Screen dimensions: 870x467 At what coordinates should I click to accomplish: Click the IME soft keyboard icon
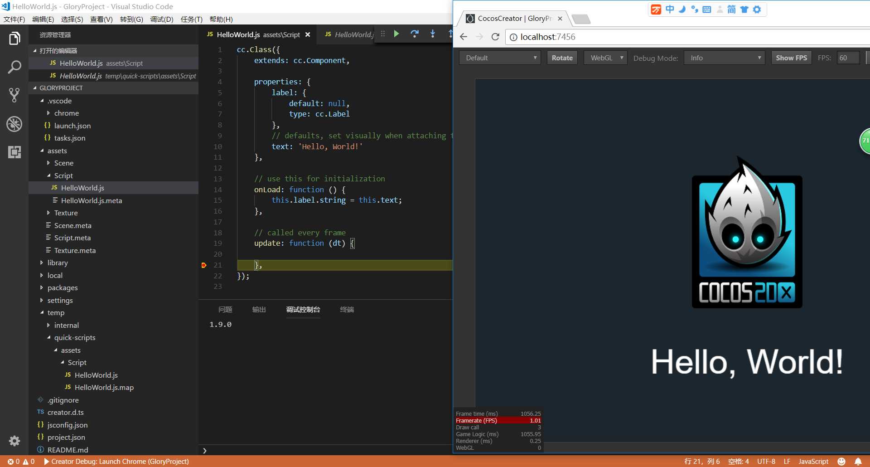click(707, 10)
